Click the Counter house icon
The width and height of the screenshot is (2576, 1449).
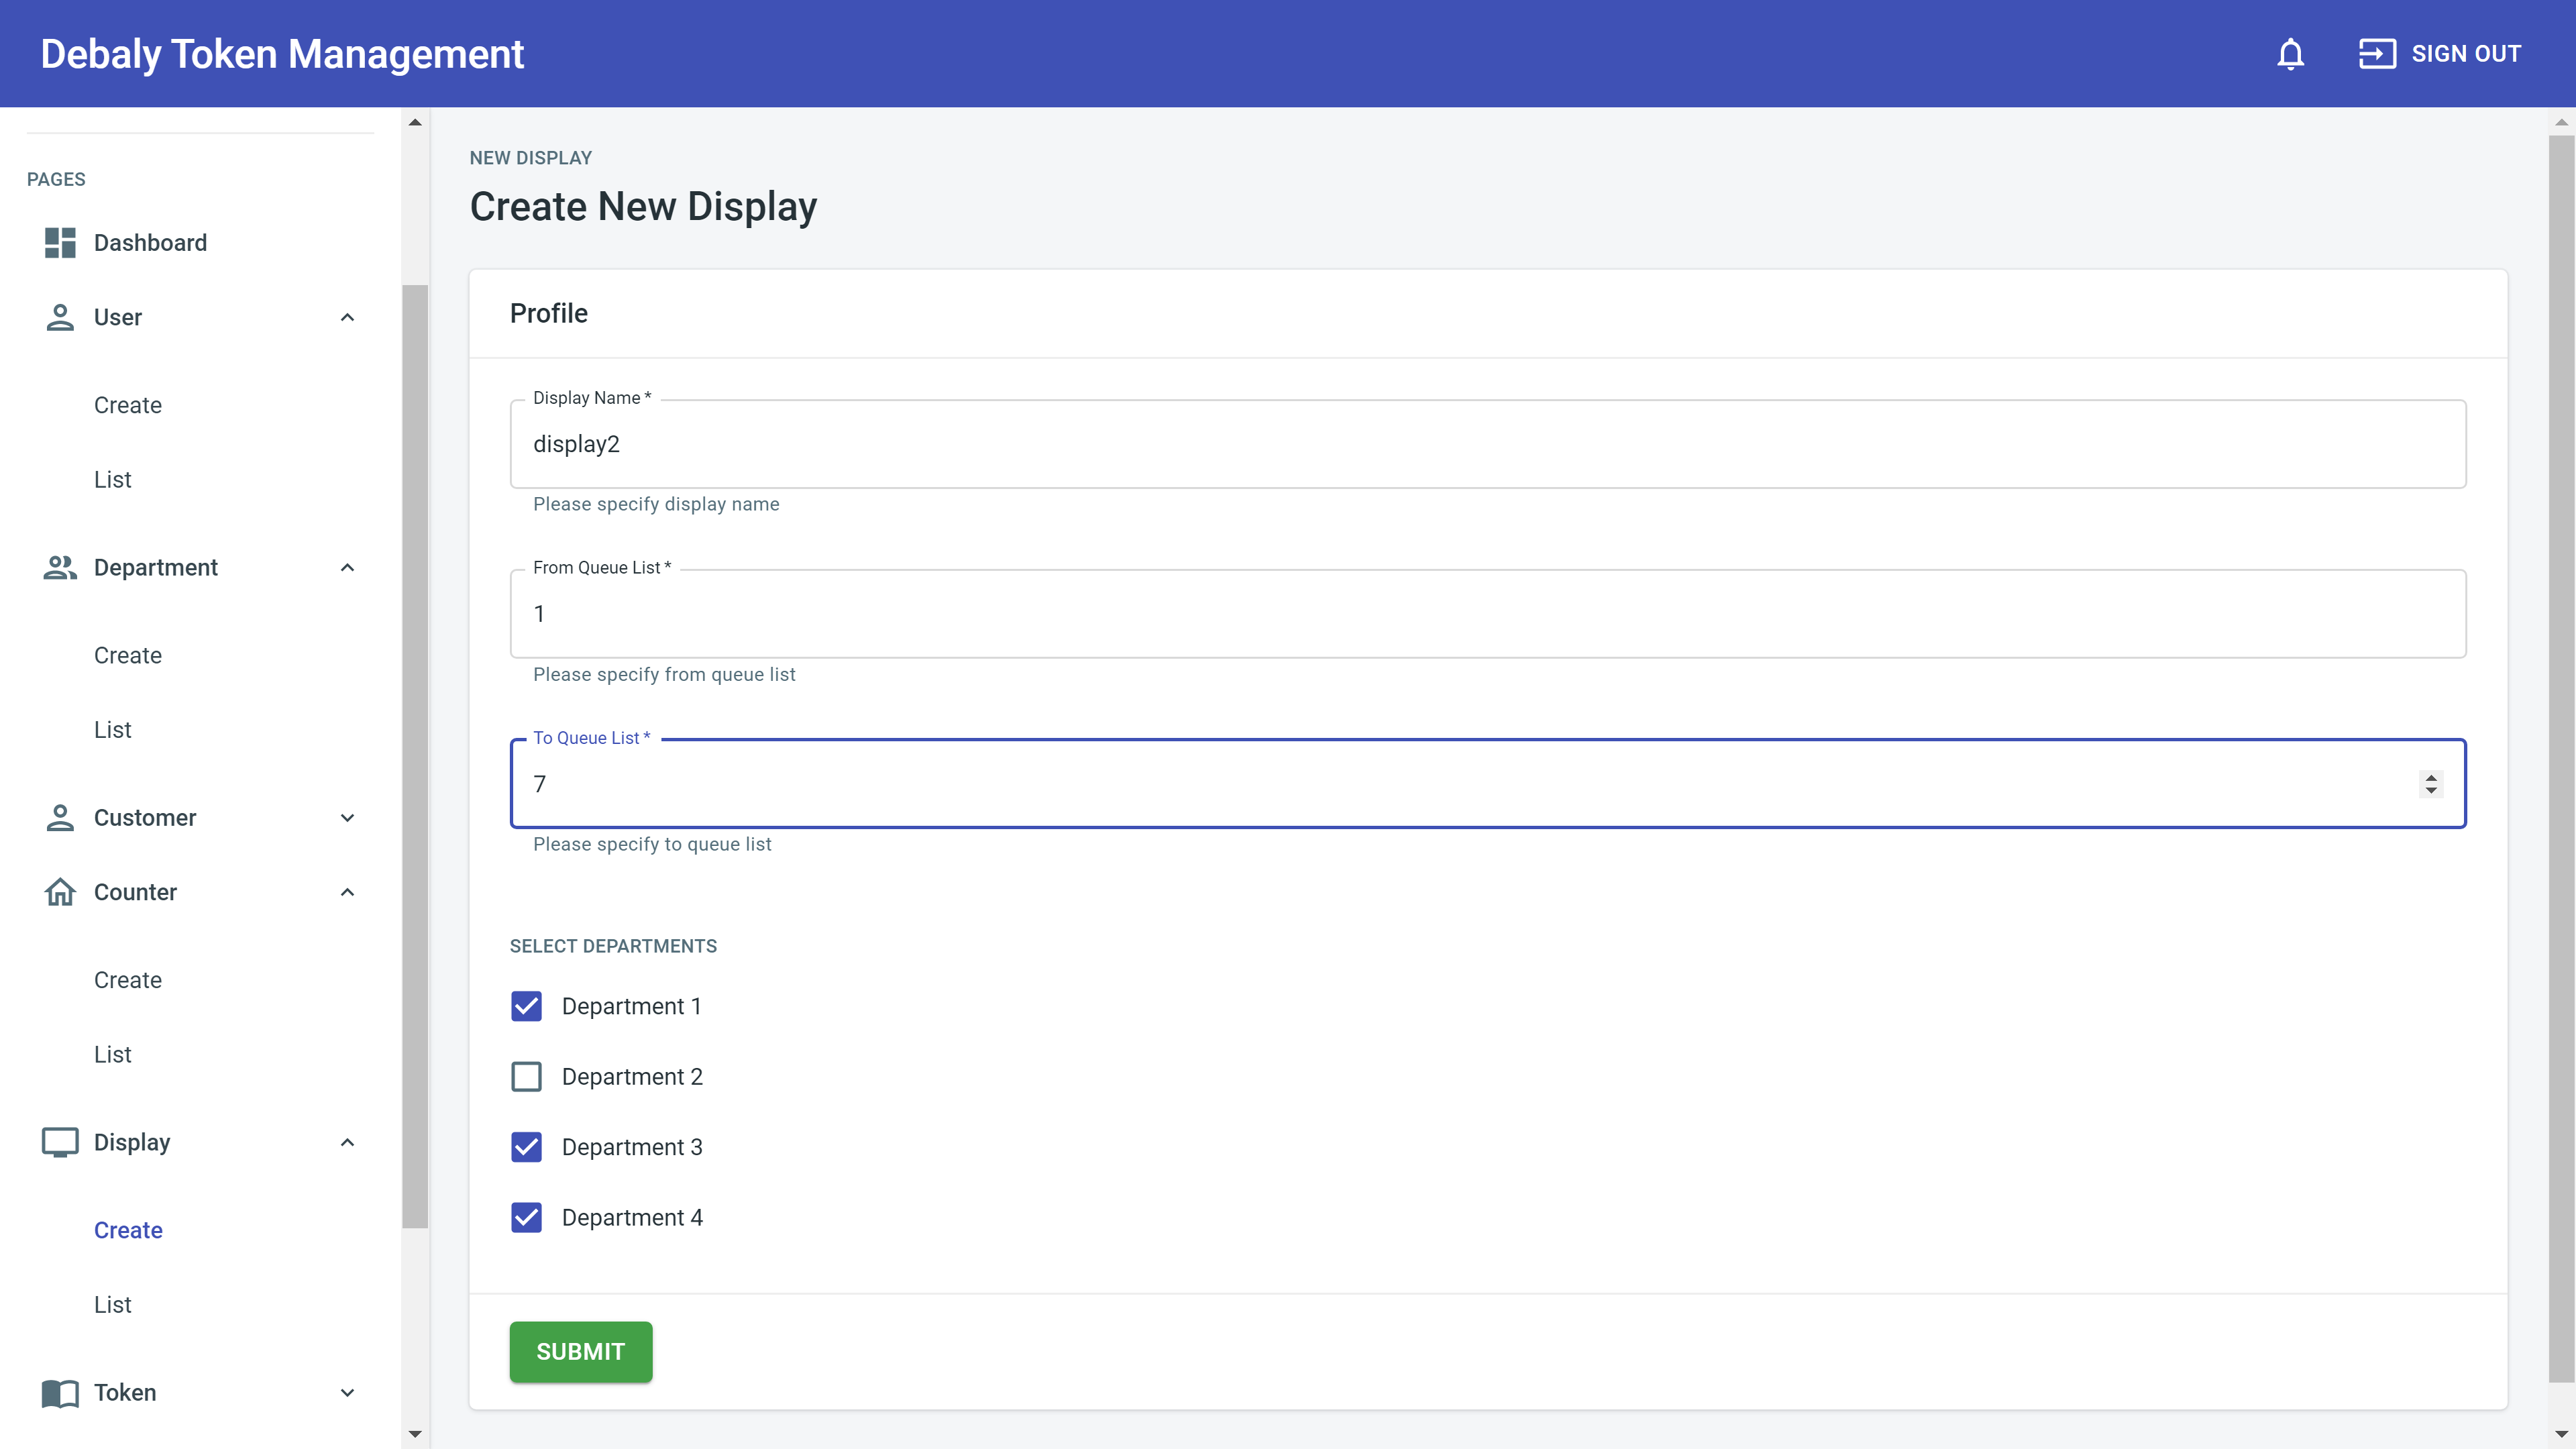pyautogui.click(x=60, y=892)
